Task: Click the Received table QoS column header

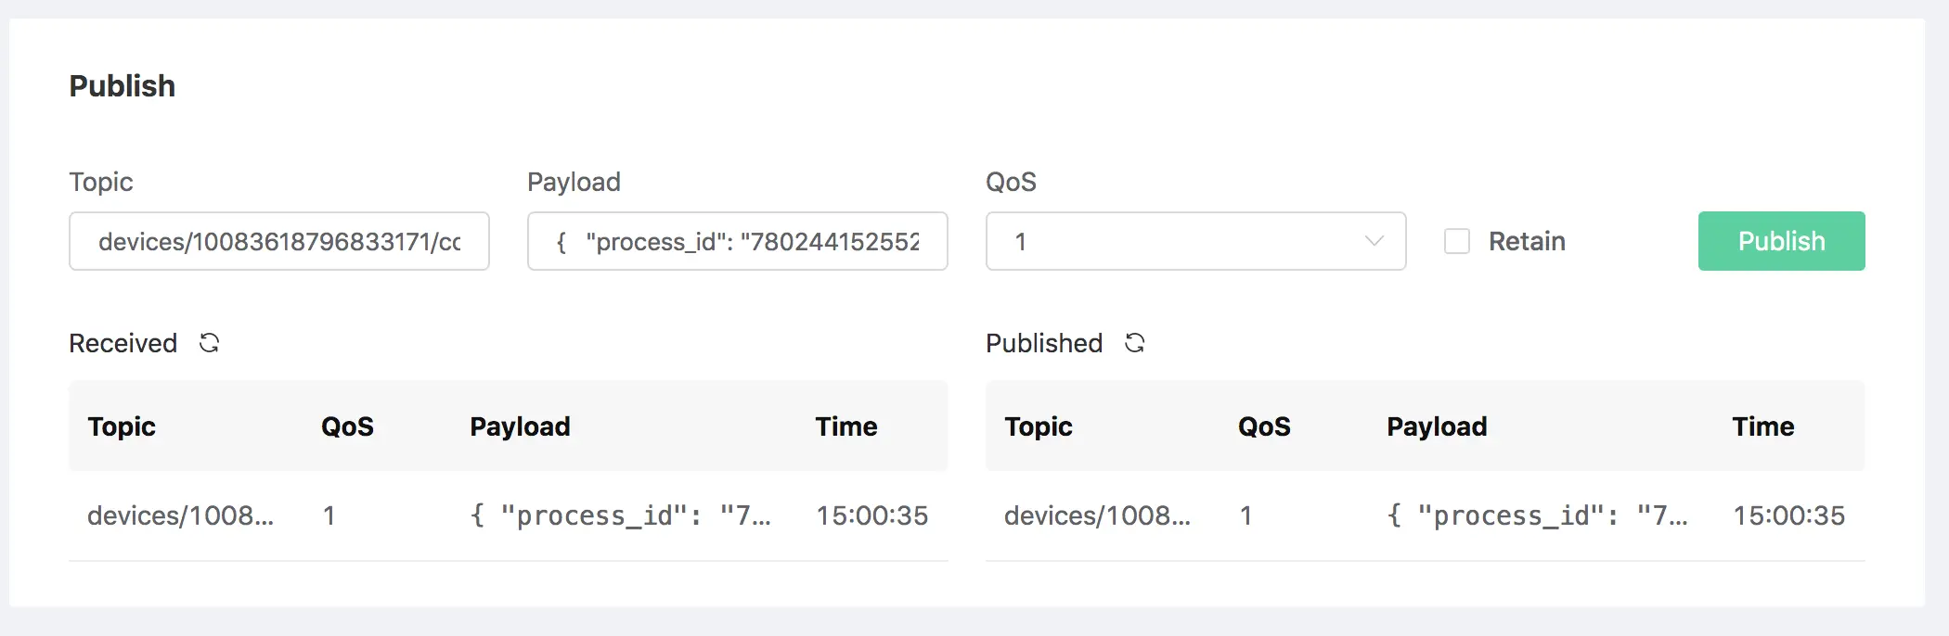Action: coord(347,426)
